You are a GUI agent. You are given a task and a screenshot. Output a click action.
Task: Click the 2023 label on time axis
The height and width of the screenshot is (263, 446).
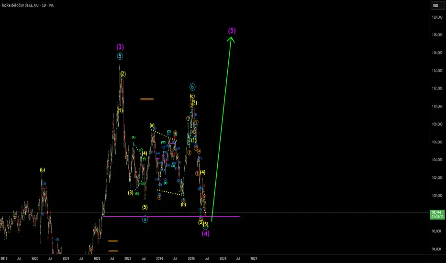pyautogui.click(x=128, y=258)
